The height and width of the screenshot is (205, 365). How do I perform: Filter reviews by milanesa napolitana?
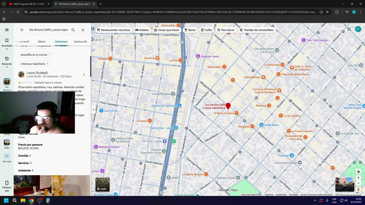tap(35, 64)
